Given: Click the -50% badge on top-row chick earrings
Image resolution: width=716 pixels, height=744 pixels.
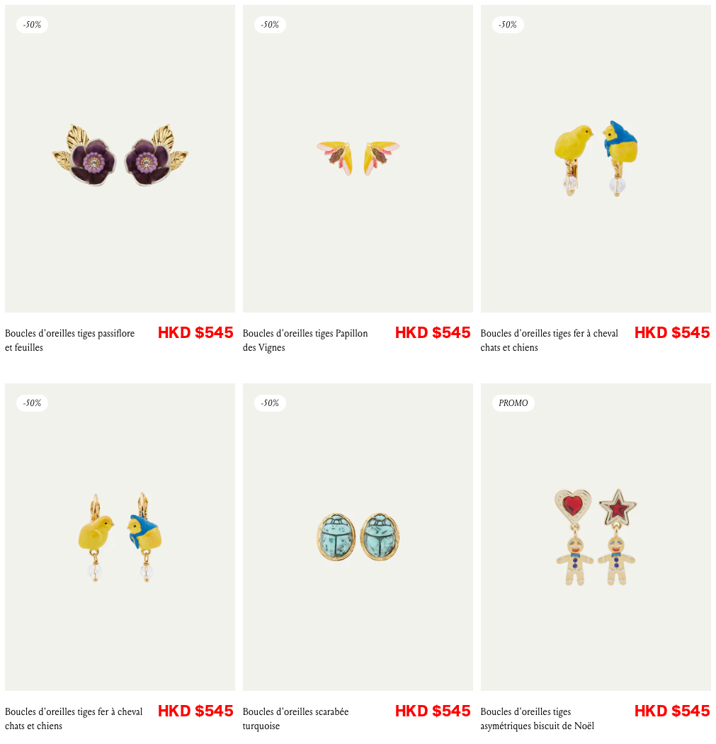Looking at the screenshot, I should [x=508, y=25].
